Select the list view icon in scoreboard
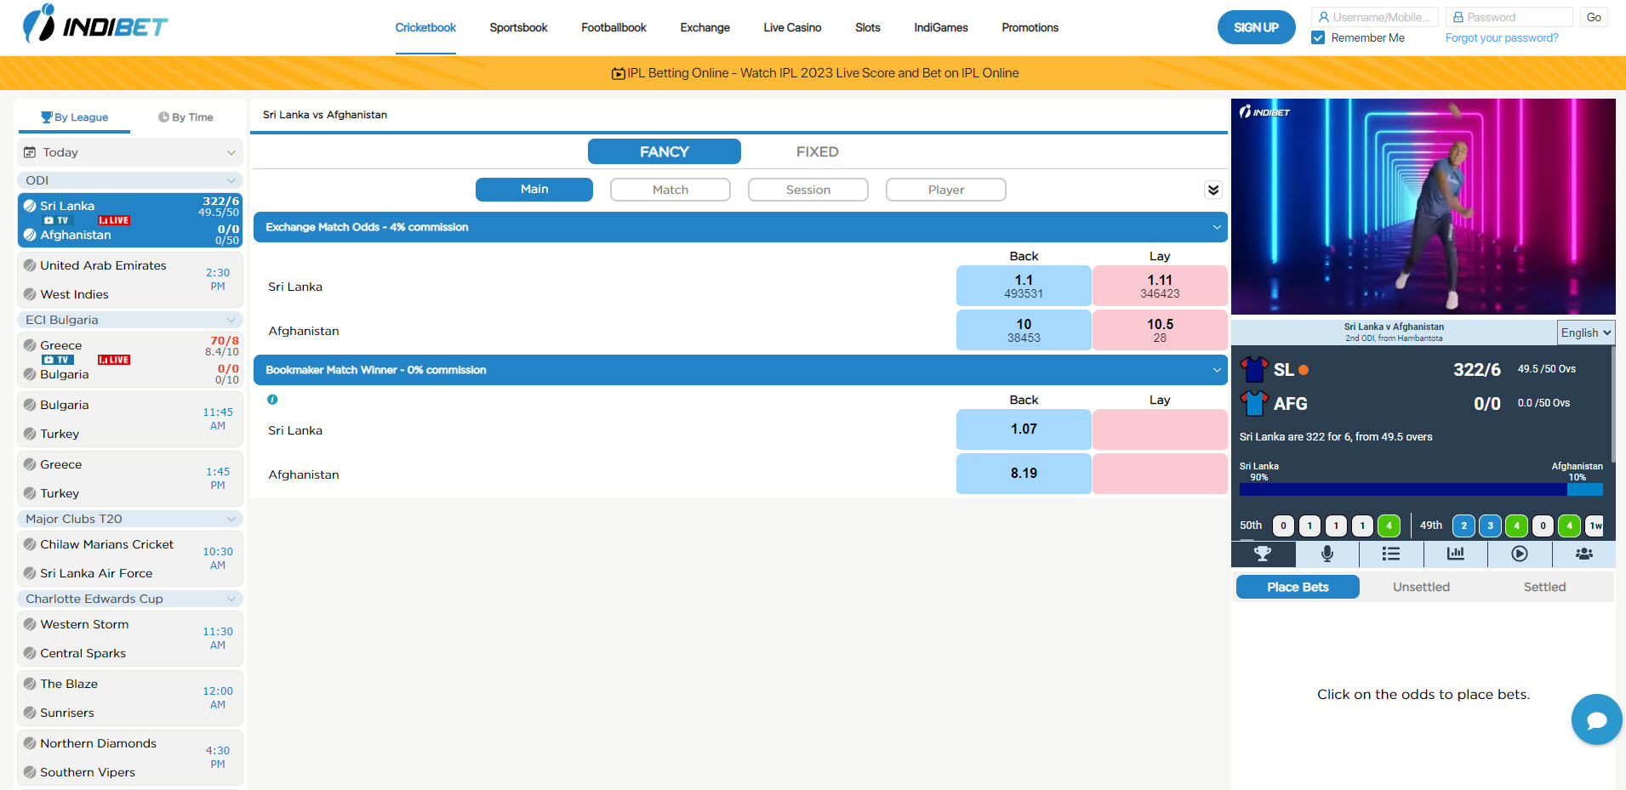The height and width of the screenshot is (790, 1626). [x=1391, y=554]
